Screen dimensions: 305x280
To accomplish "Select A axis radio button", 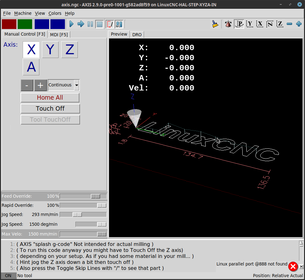I will pyautogui.click(x=31, y=67).
